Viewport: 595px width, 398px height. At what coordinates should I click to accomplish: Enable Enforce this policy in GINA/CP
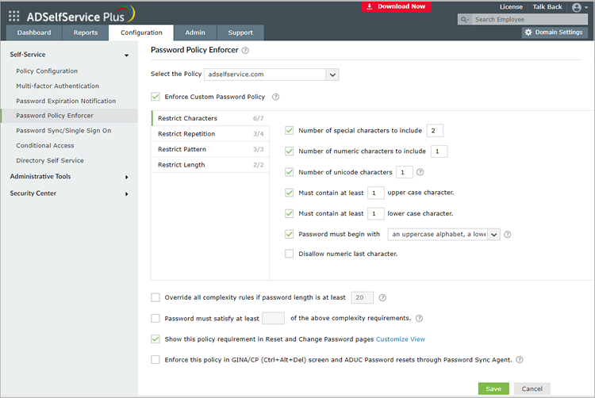[x=155, y=359]
